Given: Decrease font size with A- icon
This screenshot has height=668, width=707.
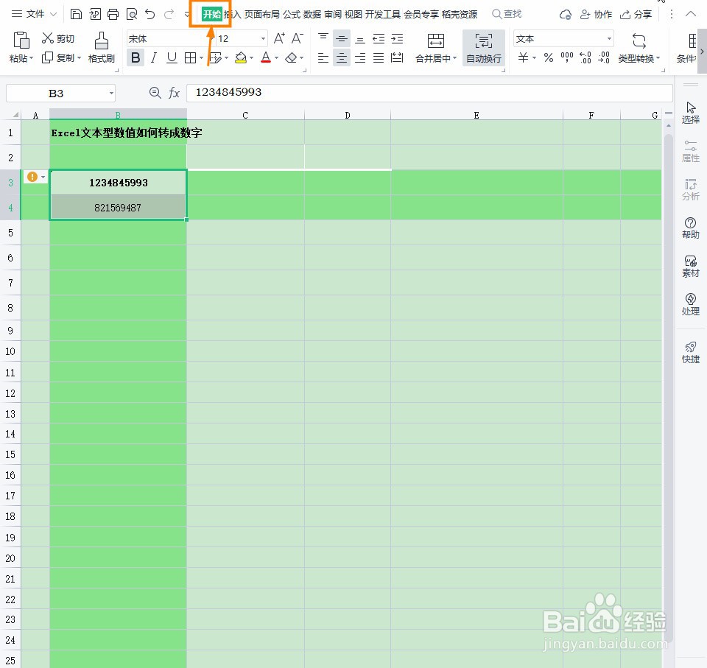Looking at the screenshot, I should [x=298, y=38].
